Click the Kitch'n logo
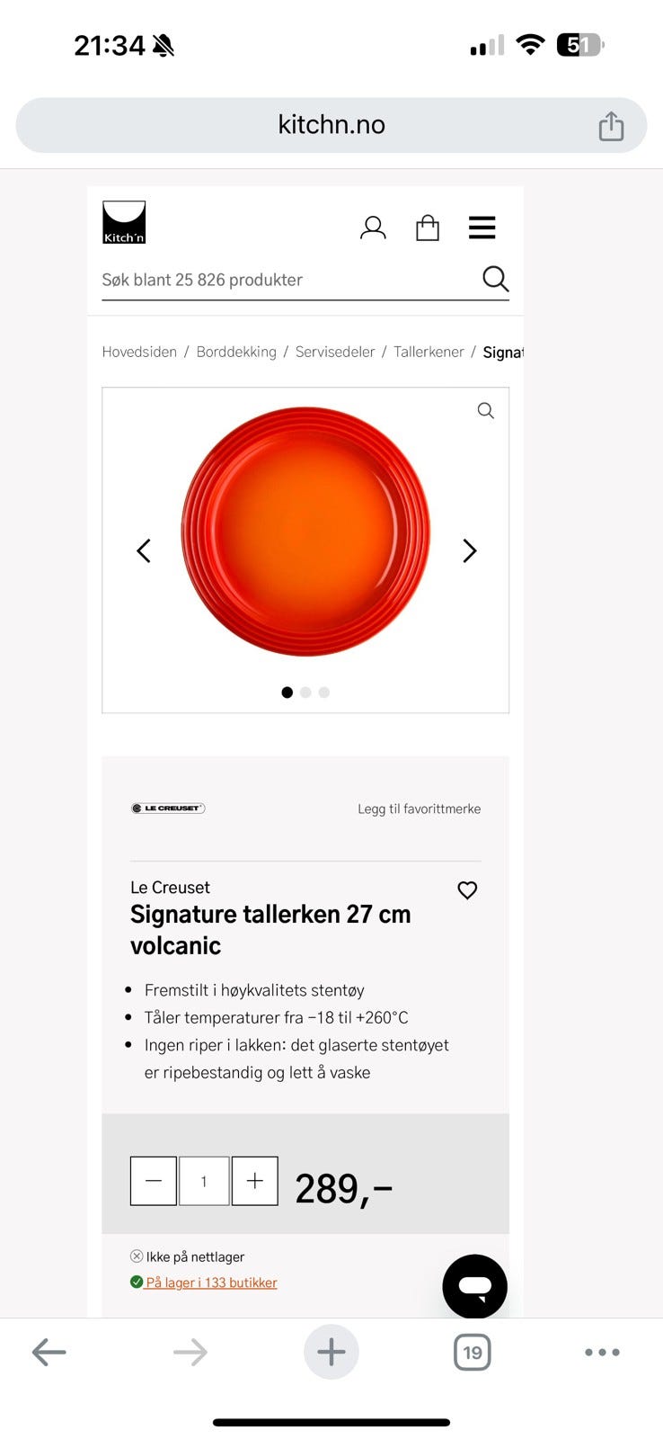Viewport: 663px width, 1439px height. (124, 222)
